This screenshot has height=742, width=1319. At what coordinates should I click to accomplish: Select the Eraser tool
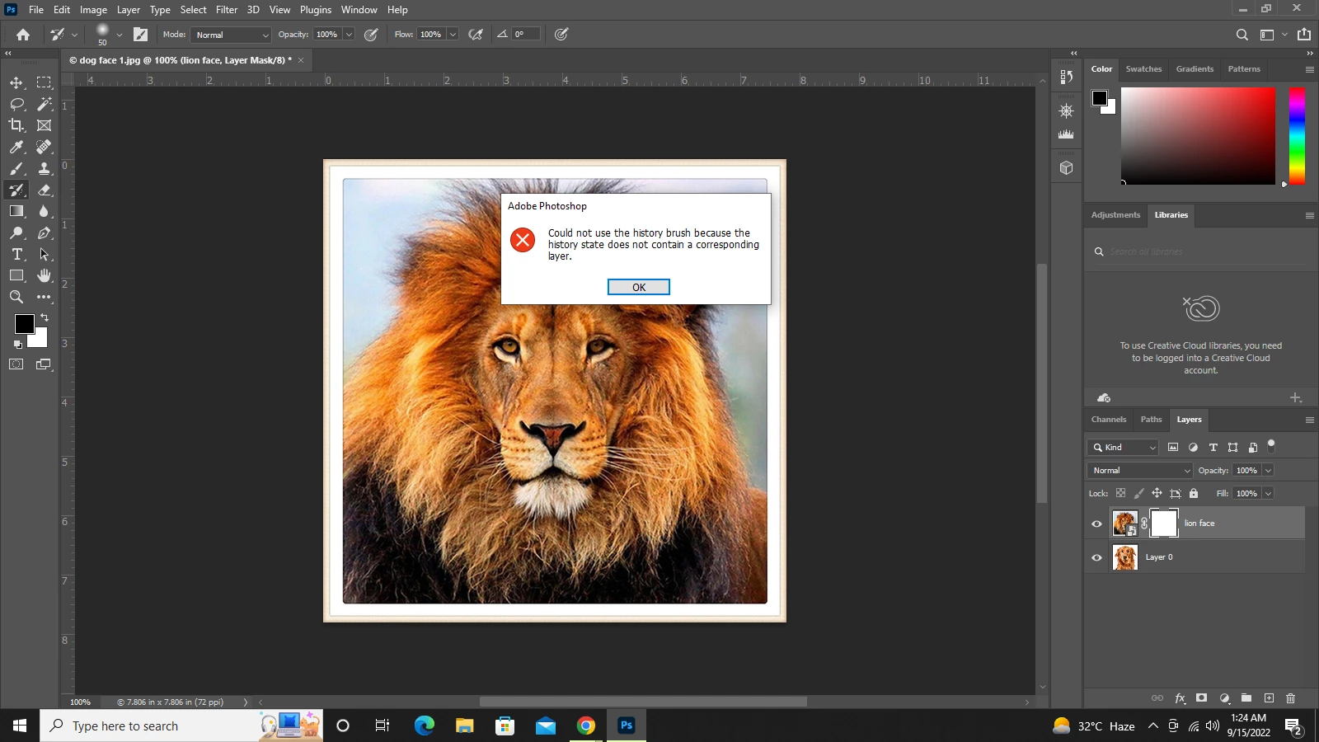click(45, 190)
